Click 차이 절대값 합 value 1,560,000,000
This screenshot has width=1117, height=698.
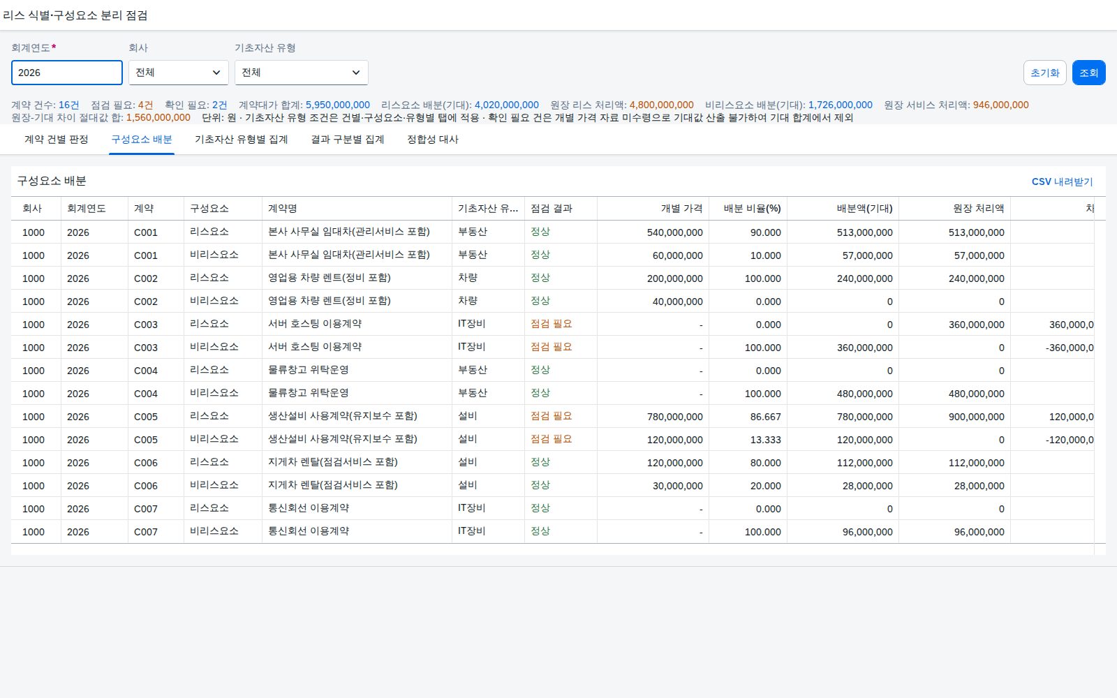point(158,117)
